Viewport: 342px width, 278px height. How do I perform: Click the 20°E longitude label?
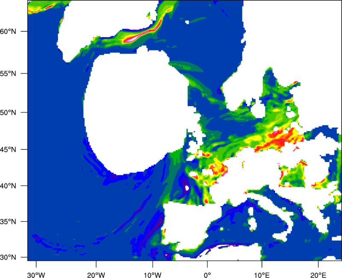point(318,275)
